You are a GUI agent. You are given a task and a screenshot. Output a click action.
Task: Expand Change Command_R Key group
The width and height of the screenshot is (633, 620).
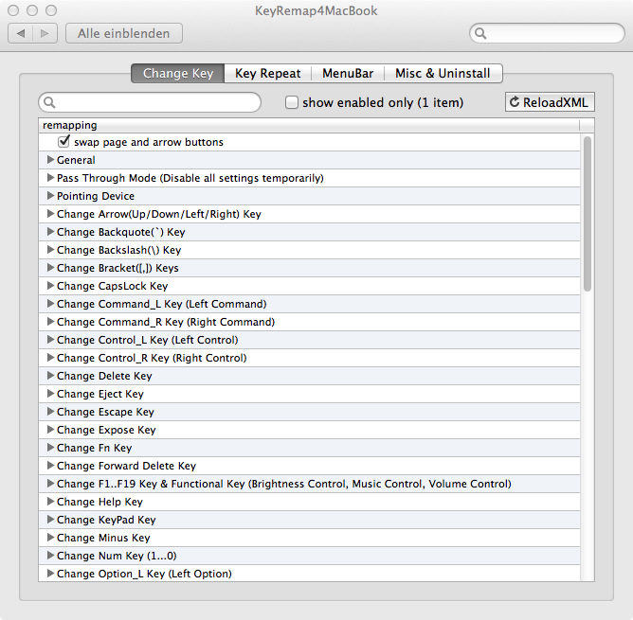click(50, 322)
